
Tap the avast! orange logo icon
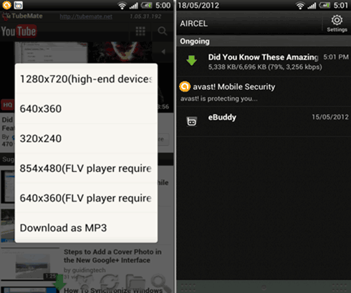point(185,86)
